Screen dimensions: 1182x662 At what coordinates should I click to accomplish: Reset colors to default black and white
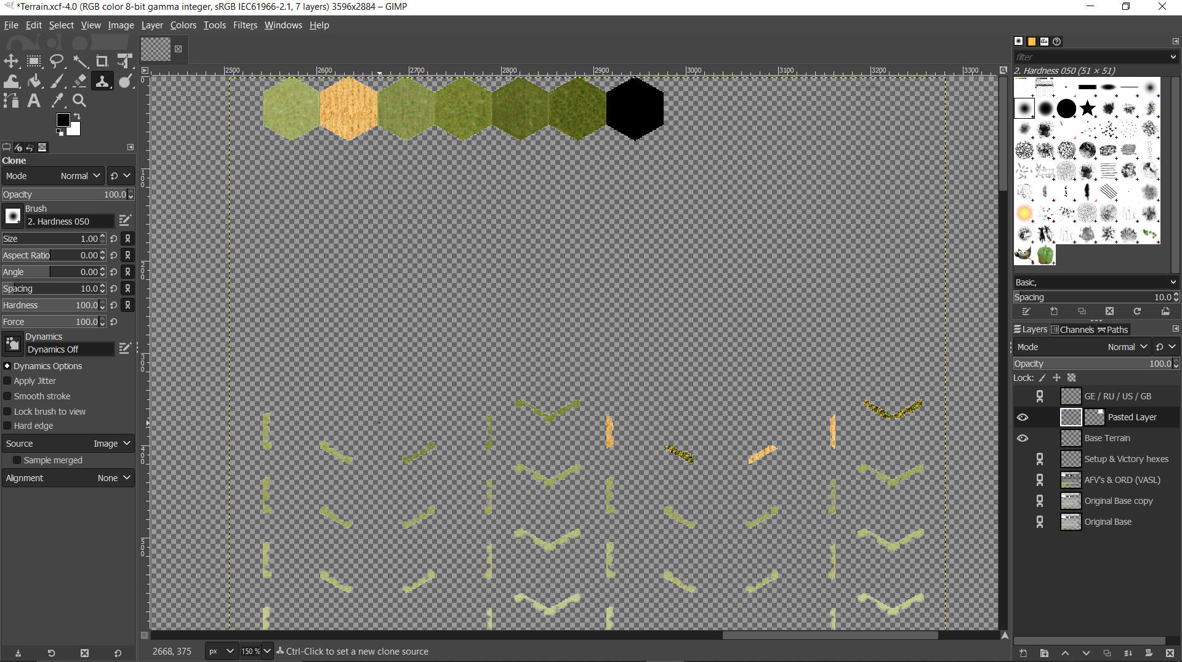[x=60, y=132]
